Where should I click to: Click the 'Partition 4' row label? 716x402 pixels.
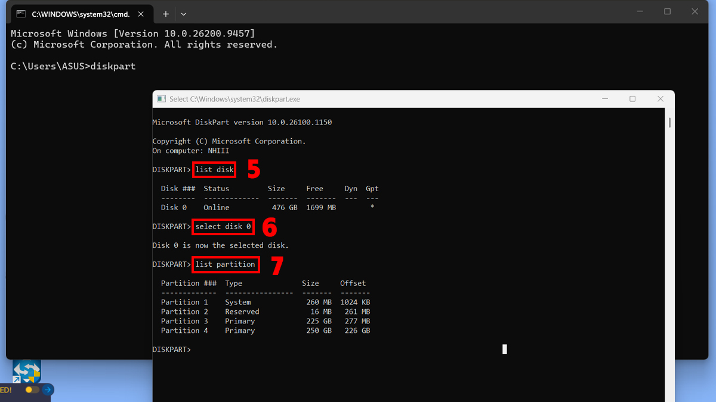(184, 331)
